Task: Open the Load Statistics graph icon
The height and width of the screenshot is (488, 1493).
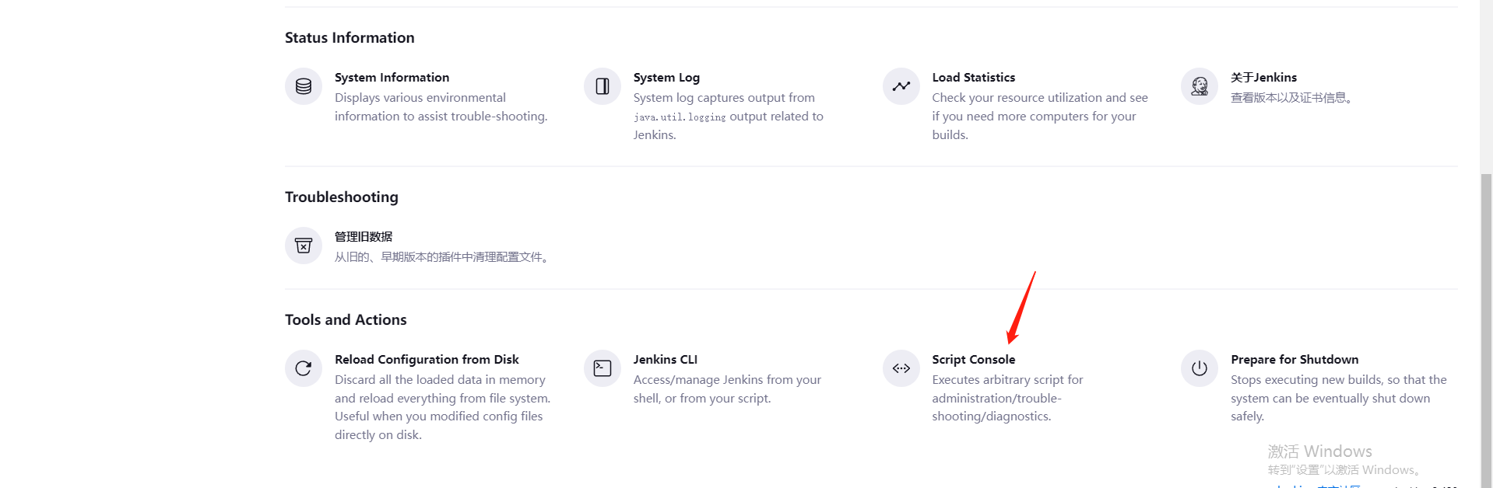Action: click(x=901, y=86)
